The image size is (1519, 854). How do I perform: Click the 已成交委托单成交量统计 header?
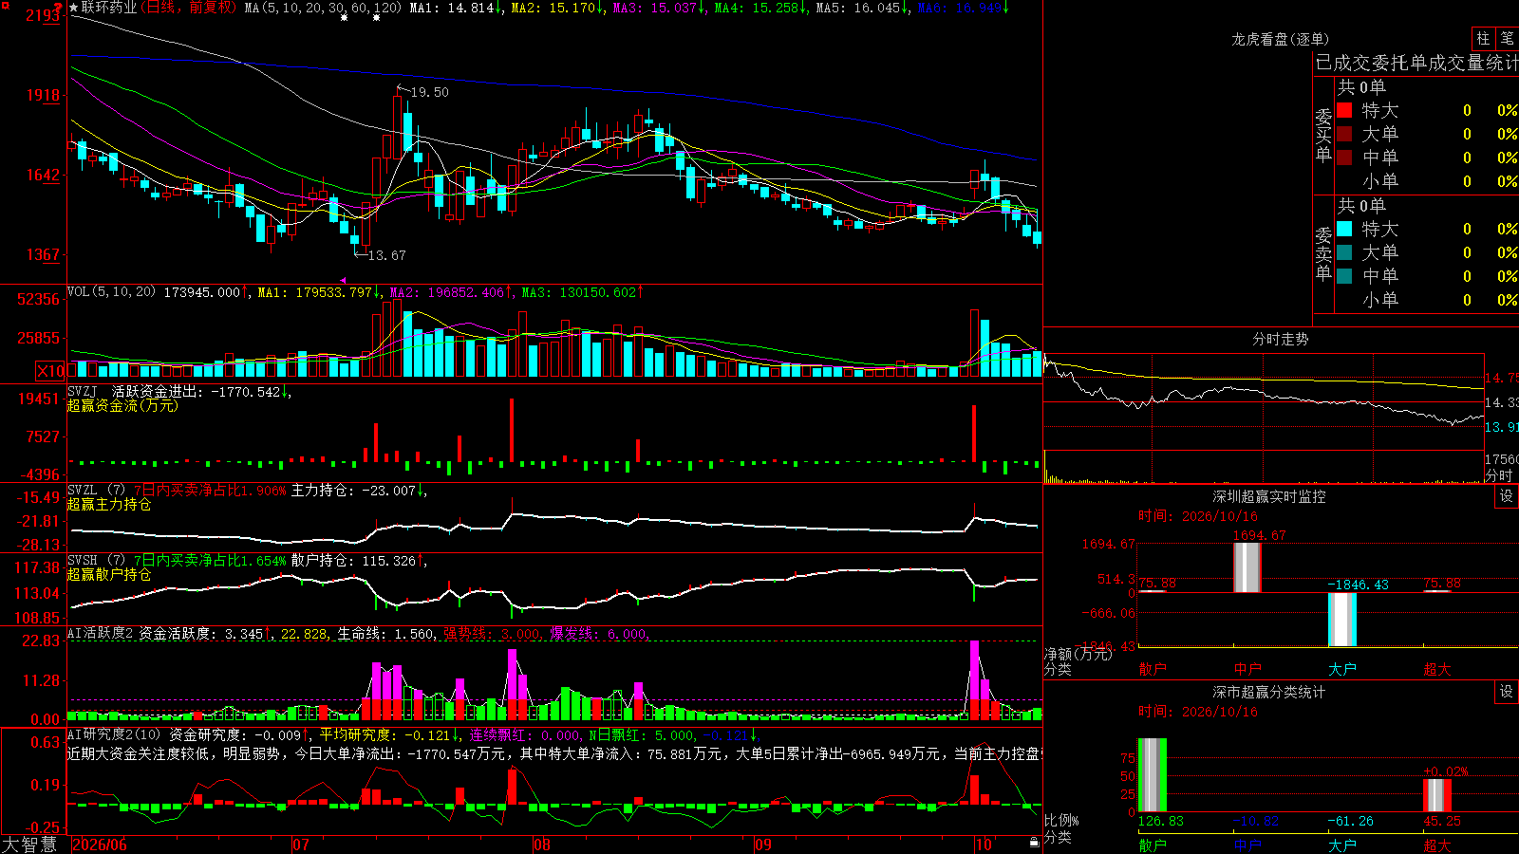(1416, 64)
